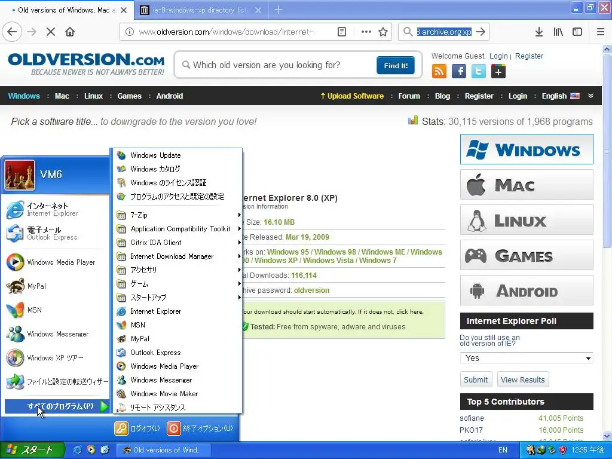This screenshot has width=612, height=459.
Task: Click the 終了オプション power icon
Action: pos(174,428)
